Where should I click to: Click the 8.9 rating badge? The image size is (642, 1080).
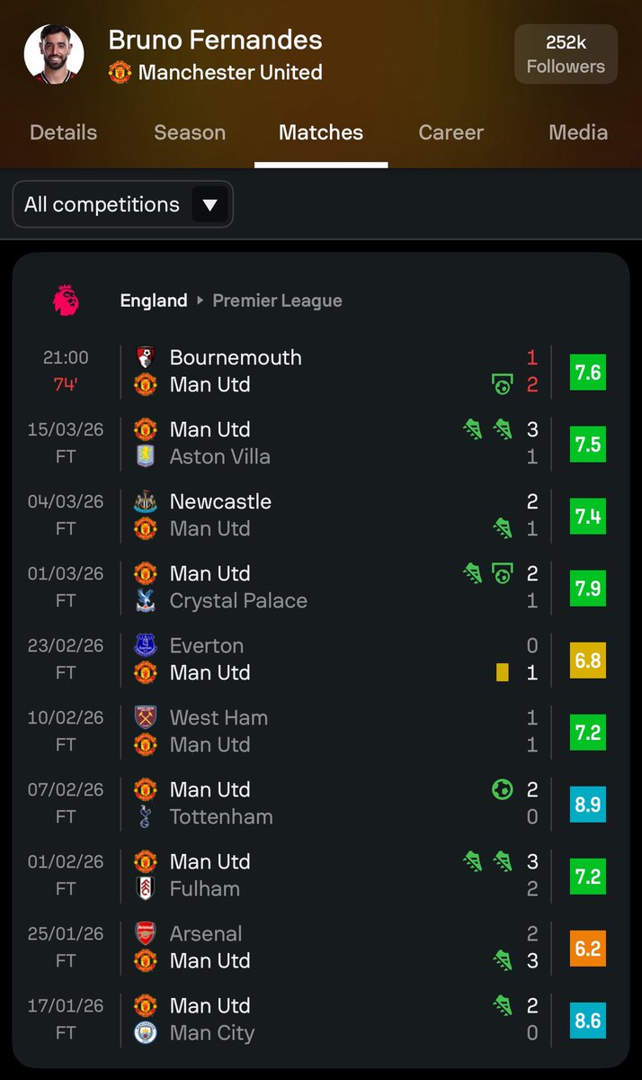[588, 804]
